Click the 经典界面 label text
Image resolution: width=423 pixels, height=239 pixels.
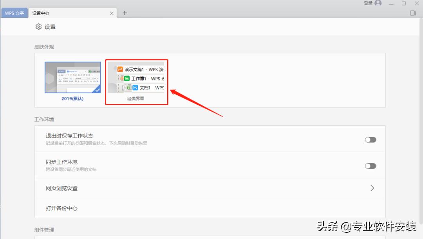136,98
